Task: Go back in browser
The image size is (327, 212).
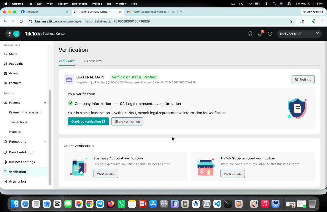Action: pos(5,21)
